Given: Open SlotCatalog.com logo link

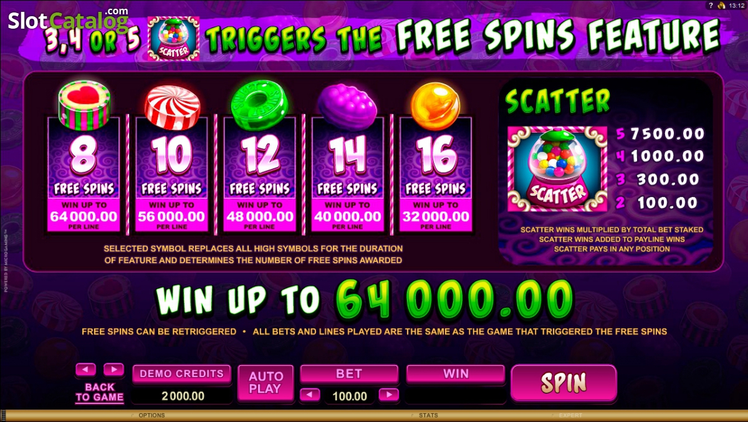Looking at the screenshot, I should coord(68,19).
